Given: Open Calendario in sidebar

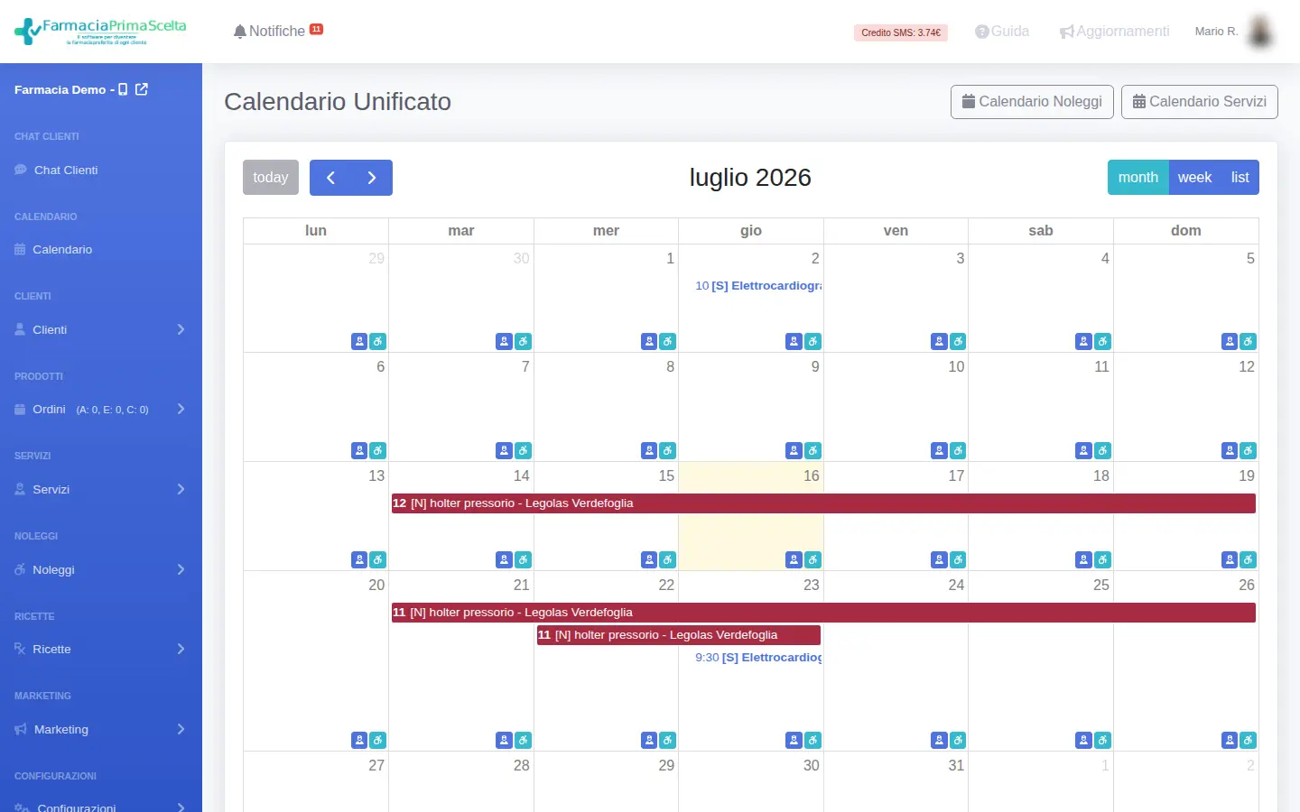Looking at the screenshot, I should [x=101, y=249].
